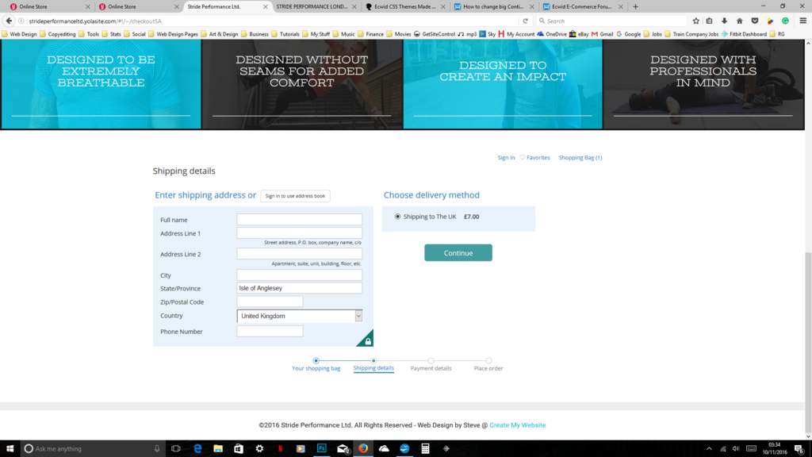
Task: Open the Finance bookmarks folder
Action: tap(370, 34)
